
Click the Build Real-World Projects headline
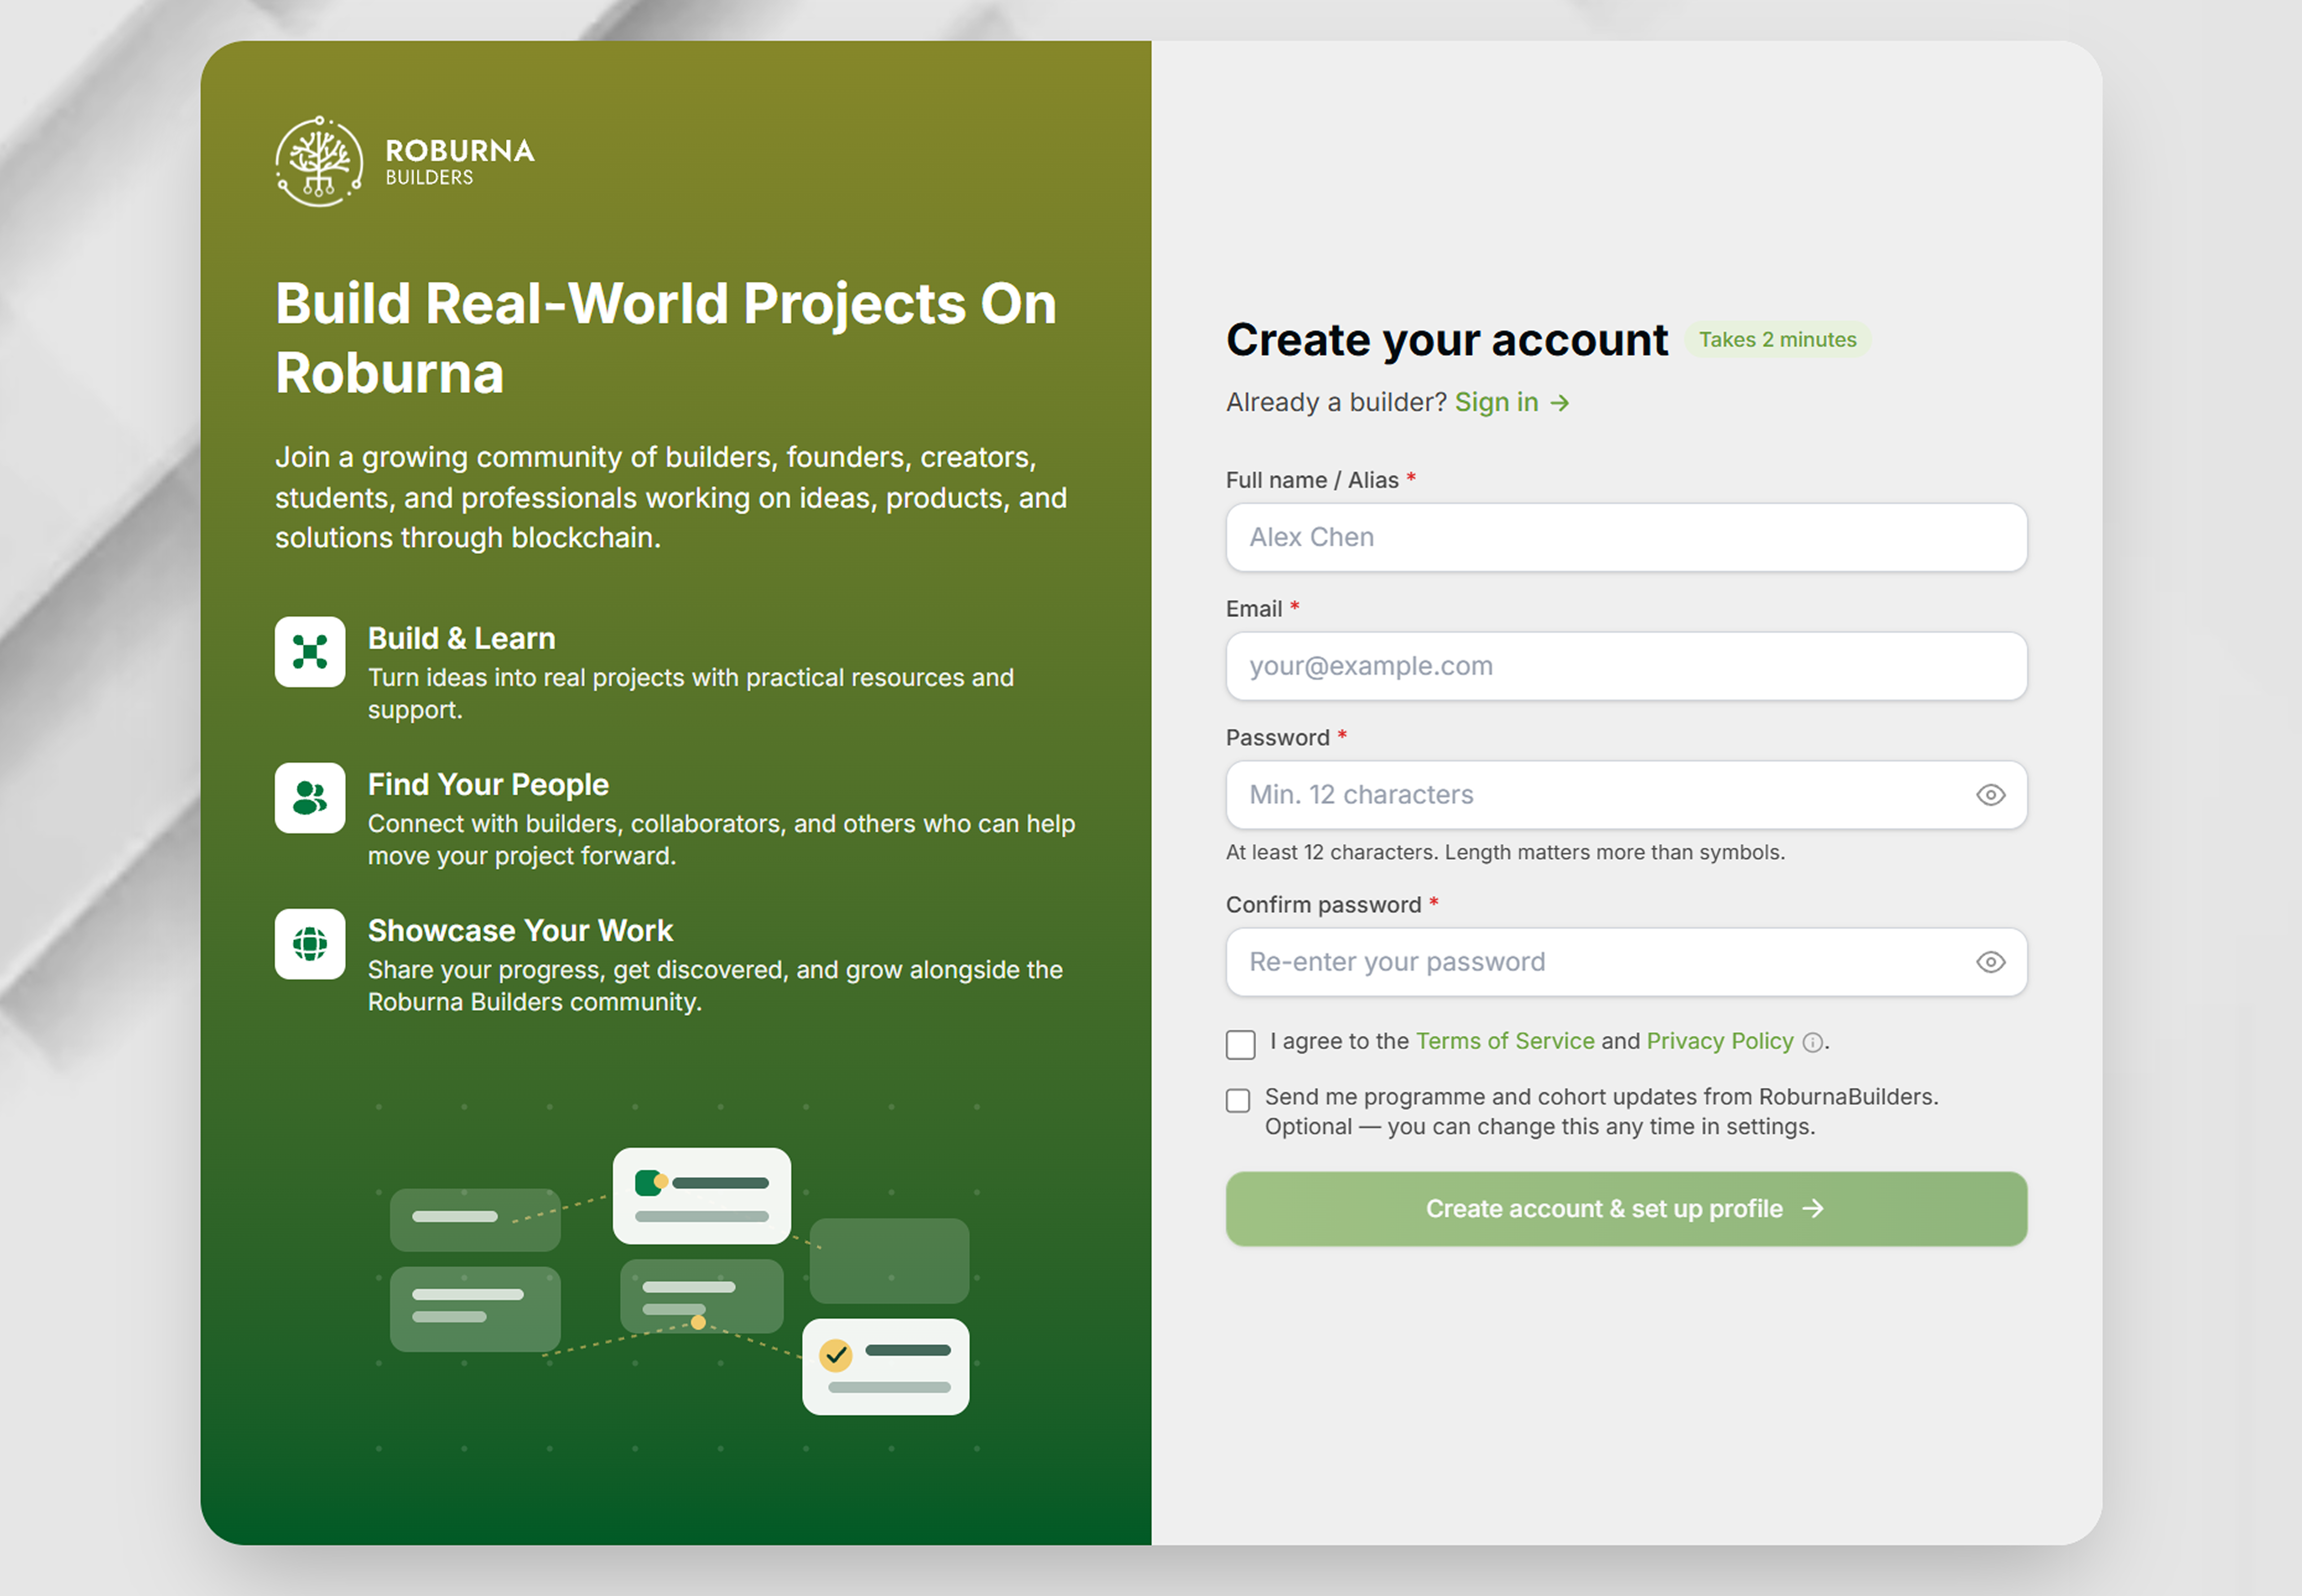666,338
